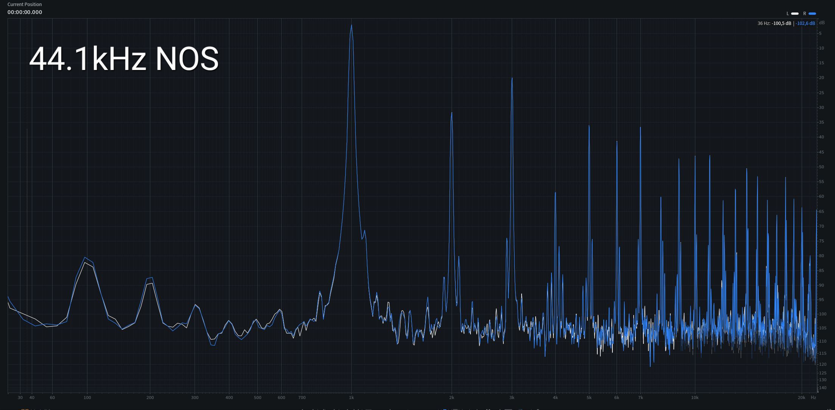The image size is (835, 410).
Task: Click the -100,5 dB left channel readout
Action: (x=781, y=23)
